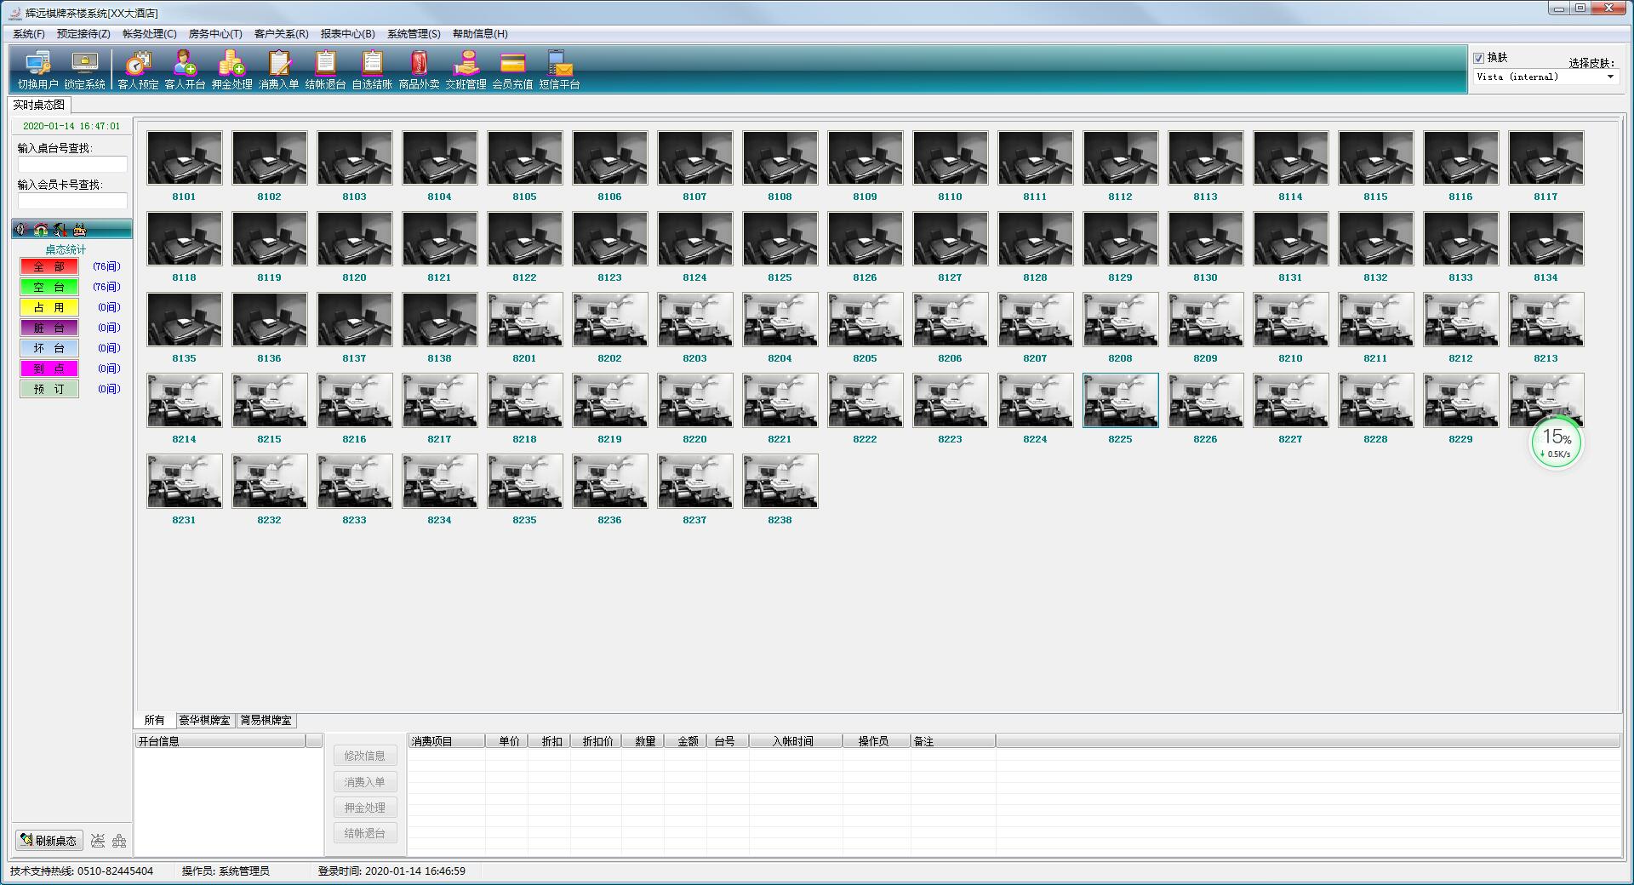Select the 所有 room category tab

[154, 720]
